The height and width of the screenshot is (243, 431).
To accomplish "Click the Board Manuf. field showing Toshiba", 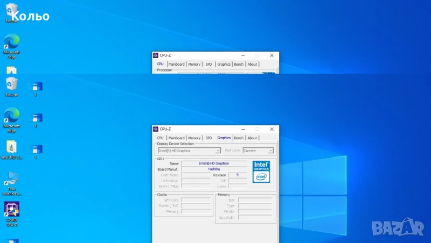I will click(x=214, y=169).
